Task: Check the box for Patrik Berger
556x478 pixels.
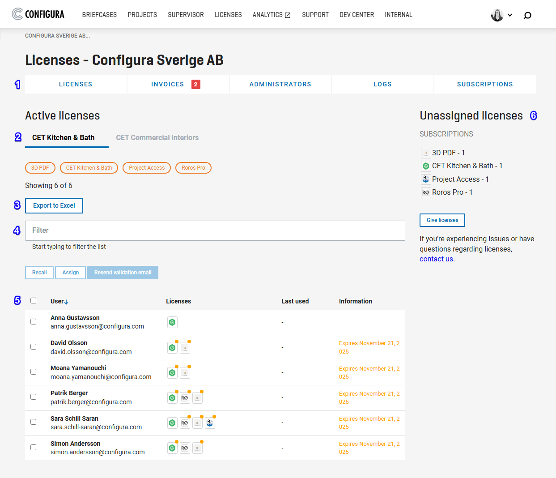Action: click(33, 397)
